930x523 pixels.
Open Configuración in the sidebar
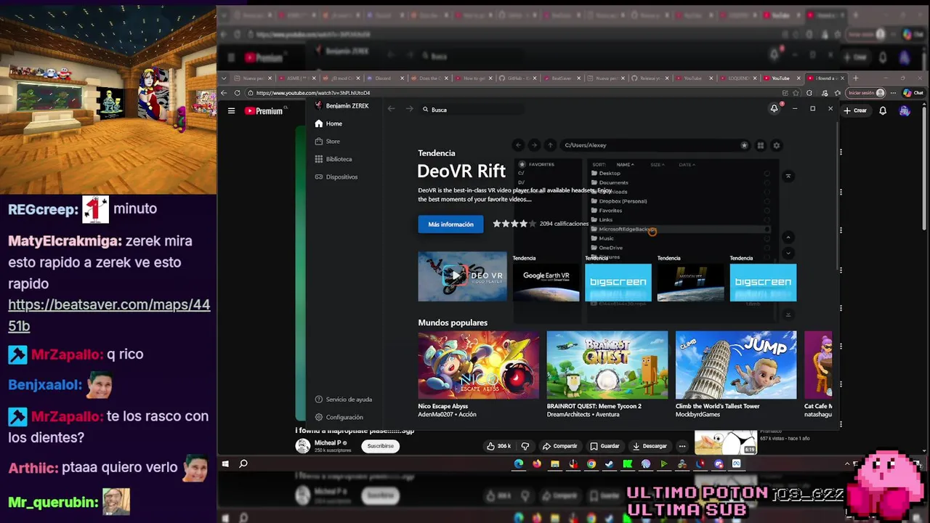339,417
